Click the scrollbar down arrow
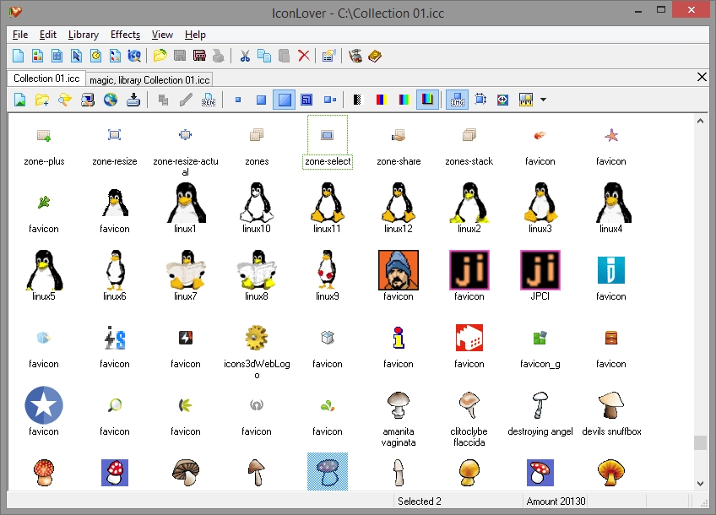 700,484
